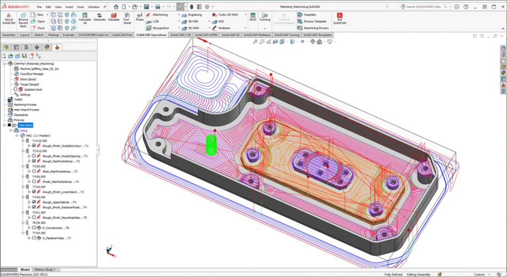Expand the iRough_iFinish_FastenerPosts operation node

click(x=29, y=207)
